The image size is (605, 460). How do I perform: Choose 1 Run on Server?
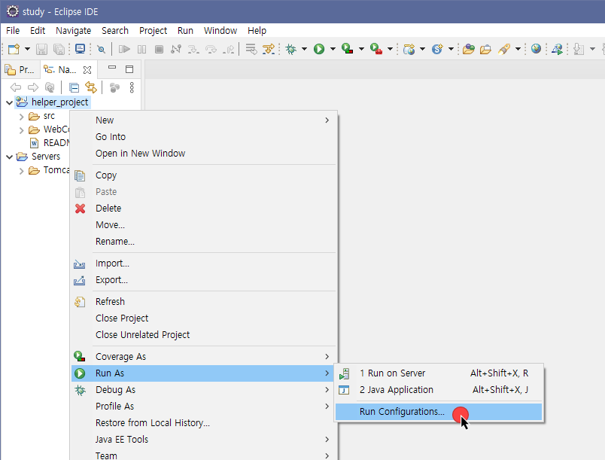(x=439, y=373)
